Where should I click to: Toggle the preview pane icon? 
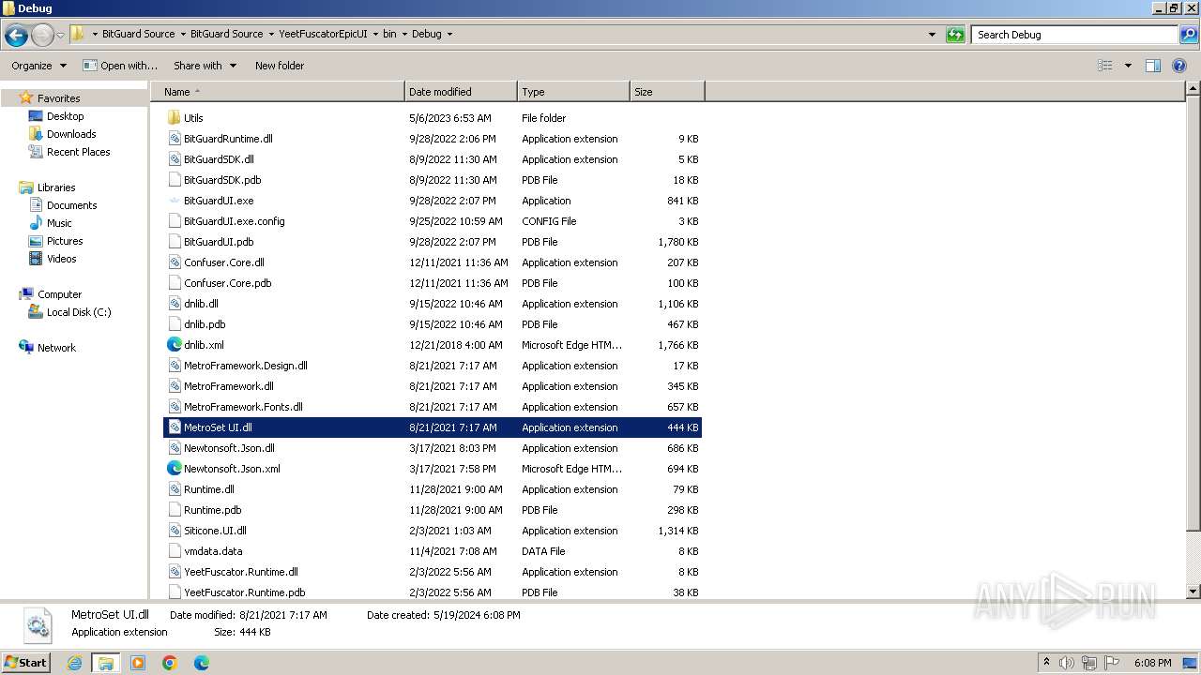click(x=1153, y=66)
